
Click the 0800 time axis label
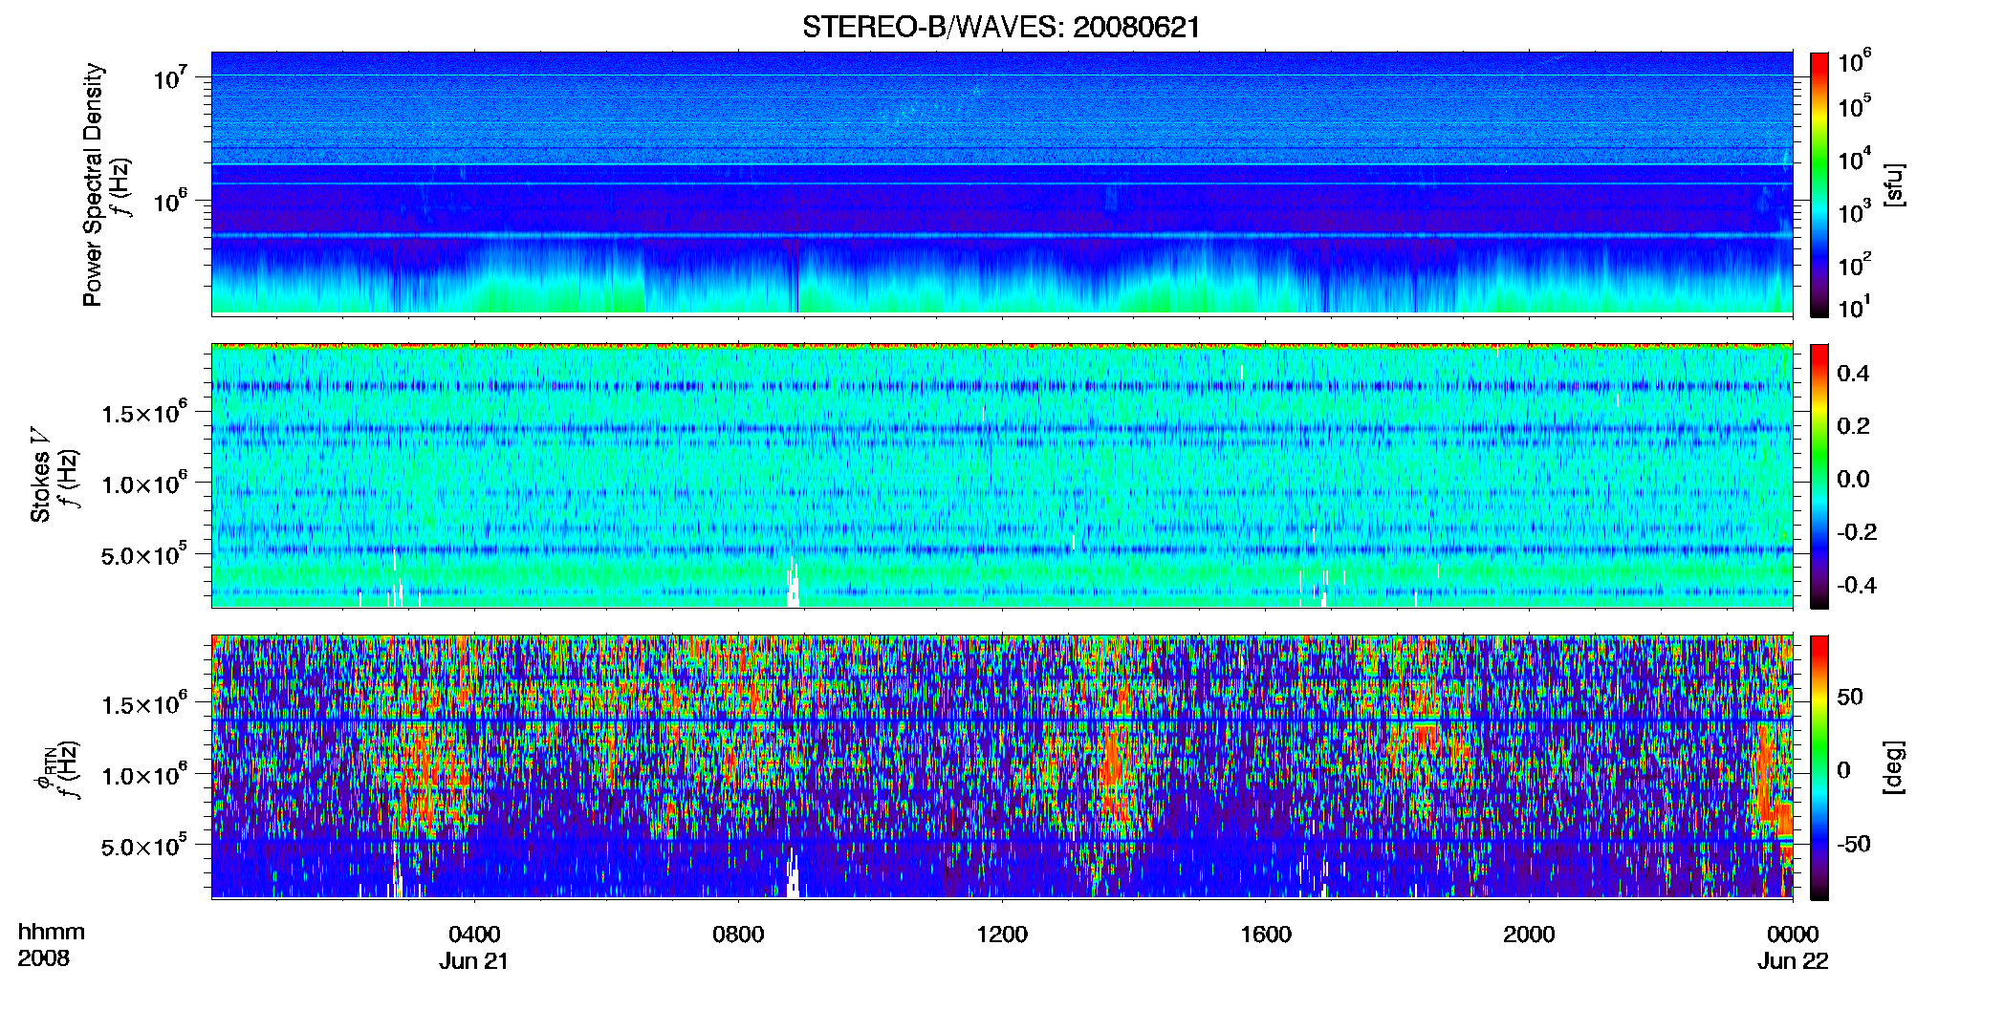738,935
